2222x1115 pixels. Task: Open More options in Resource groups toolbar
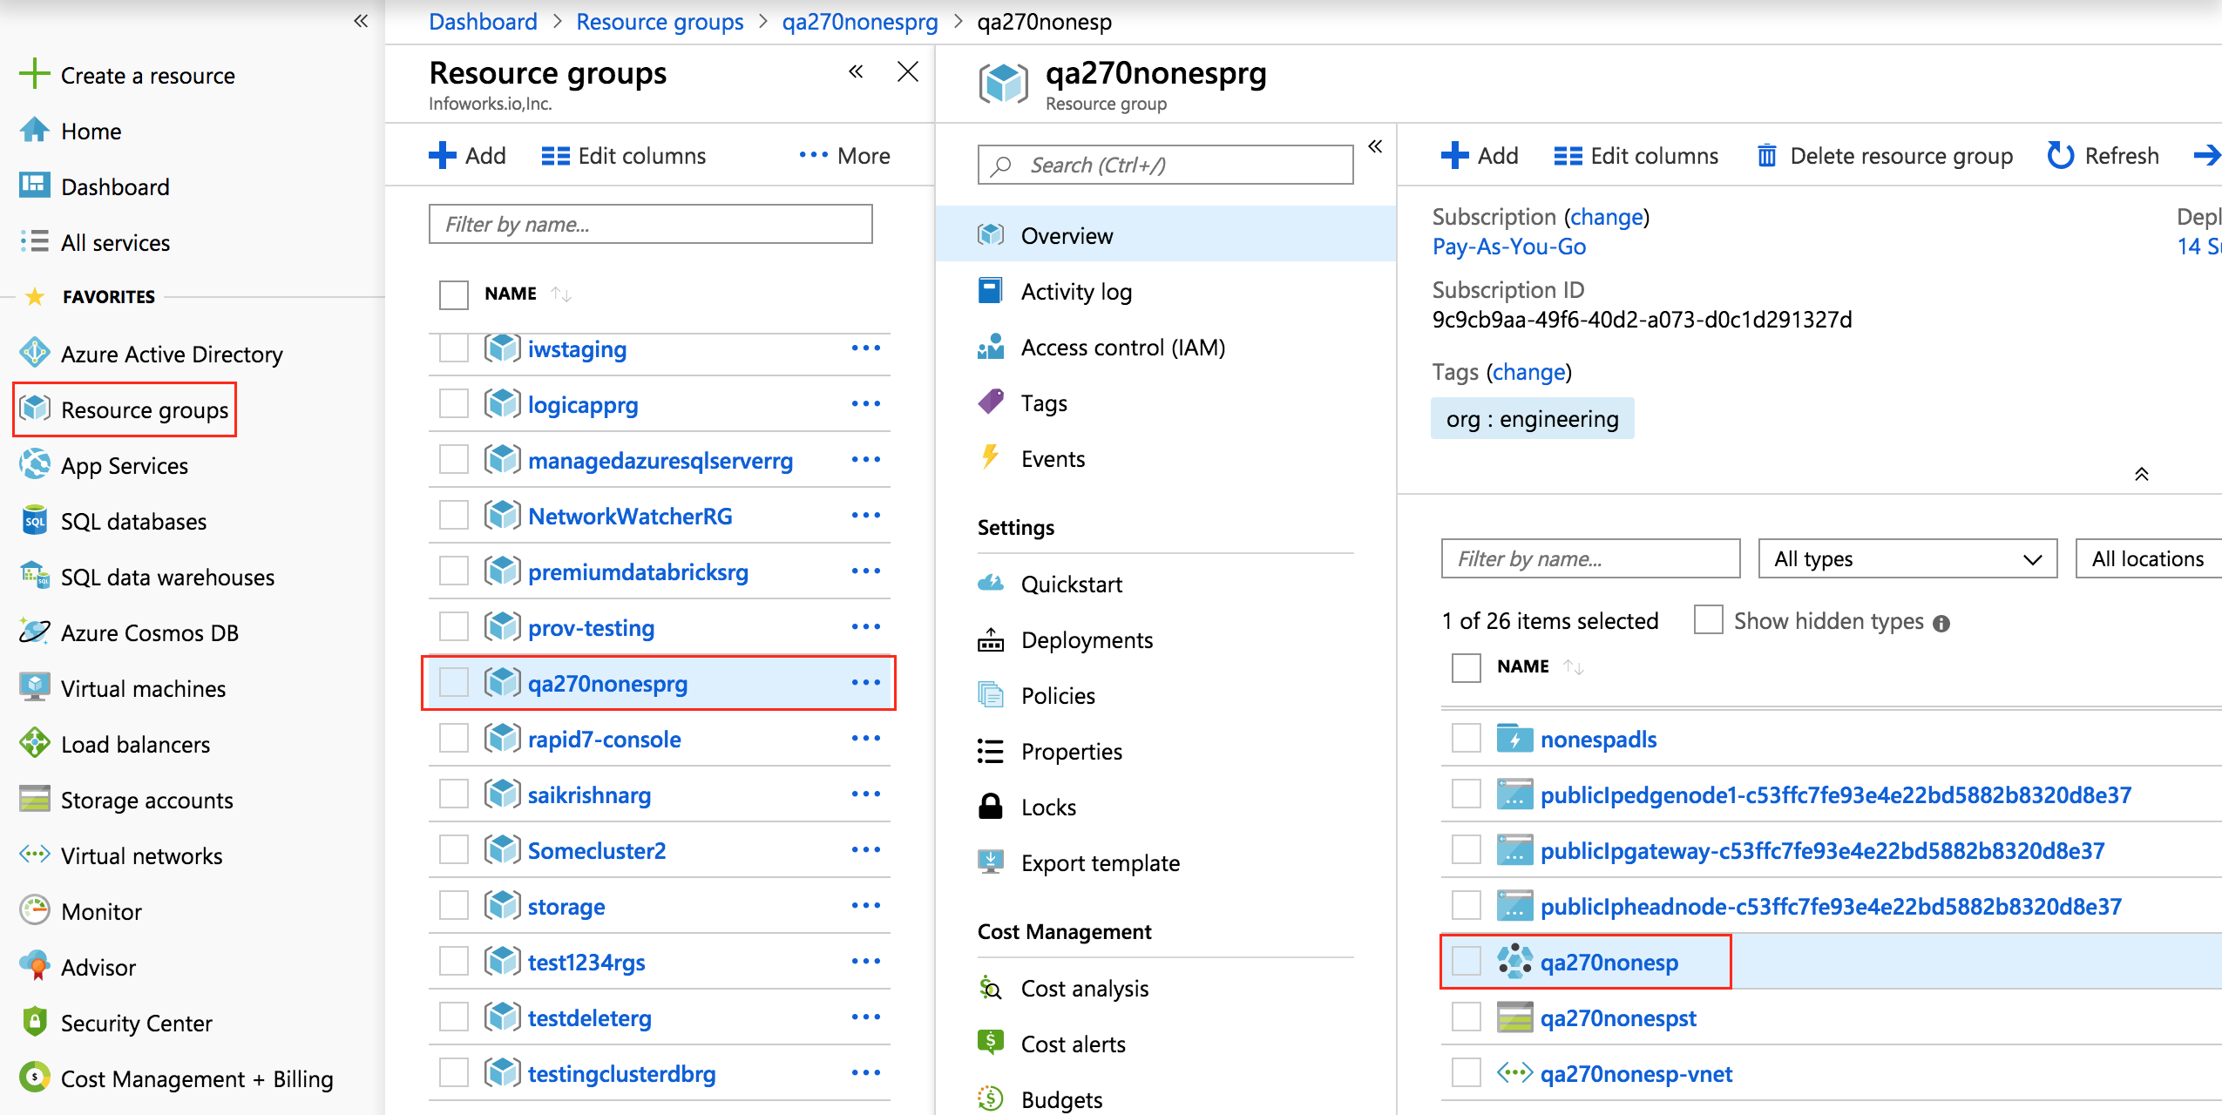click(844, 156)
